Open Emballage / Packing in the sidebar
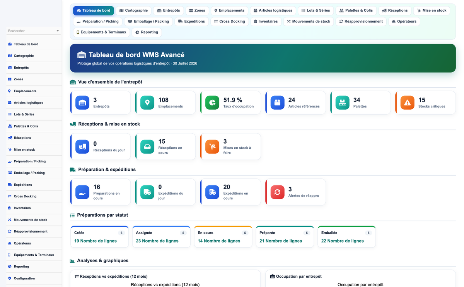This screenshot has width=464, height=287. pyautogui.click(x=34, y=173)
